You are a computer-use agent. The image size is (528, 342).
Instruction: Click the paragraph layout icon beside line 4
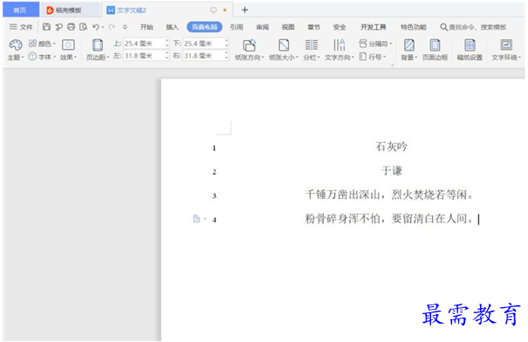[196, 218]
